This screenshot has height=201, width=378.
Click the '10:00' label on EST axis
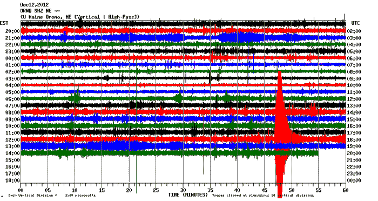click(12, 126)
